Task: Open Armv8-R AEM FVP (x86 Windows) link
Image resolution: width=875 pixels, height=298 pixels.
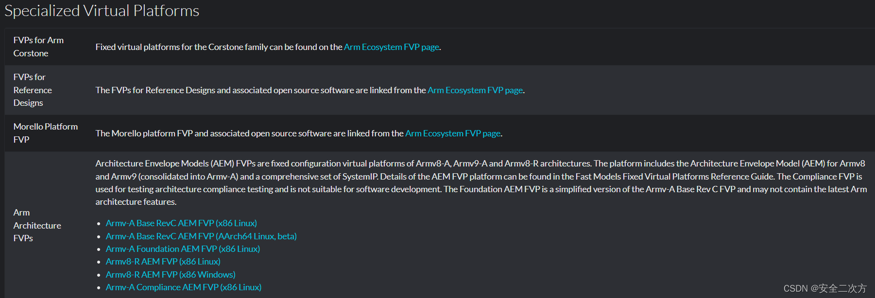Action: click(170, 274)
